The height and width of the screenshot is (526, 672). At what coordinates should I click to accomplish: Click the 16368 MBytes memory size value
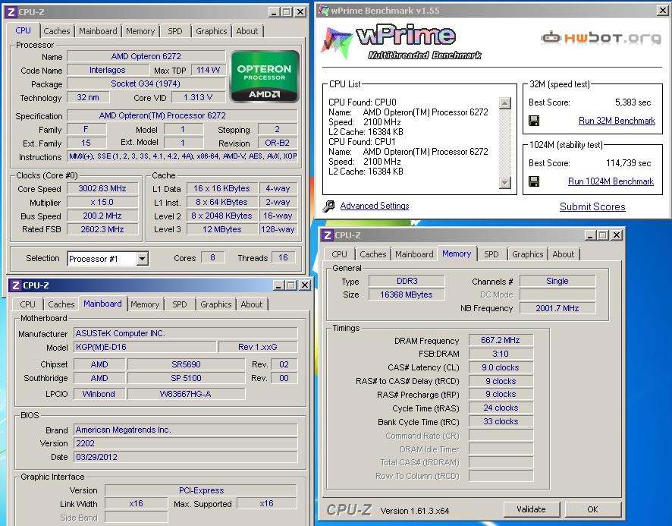407,294
